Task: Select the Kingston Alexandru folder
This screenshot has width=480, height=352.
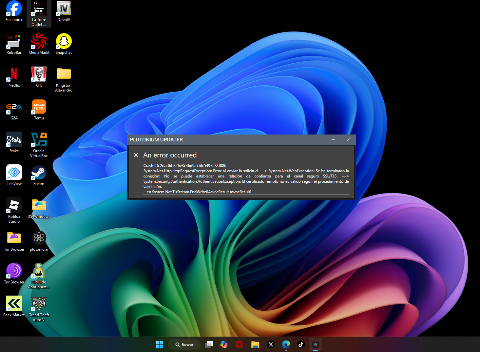Action: point(64,80)
